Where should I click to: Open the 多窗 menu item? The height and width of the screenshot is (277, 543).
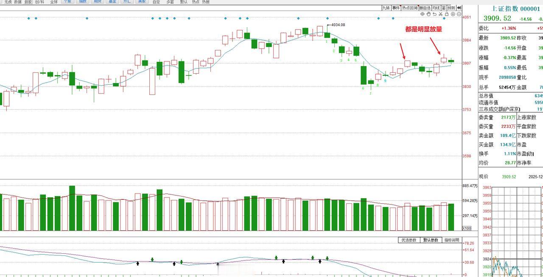coord(170,2)
